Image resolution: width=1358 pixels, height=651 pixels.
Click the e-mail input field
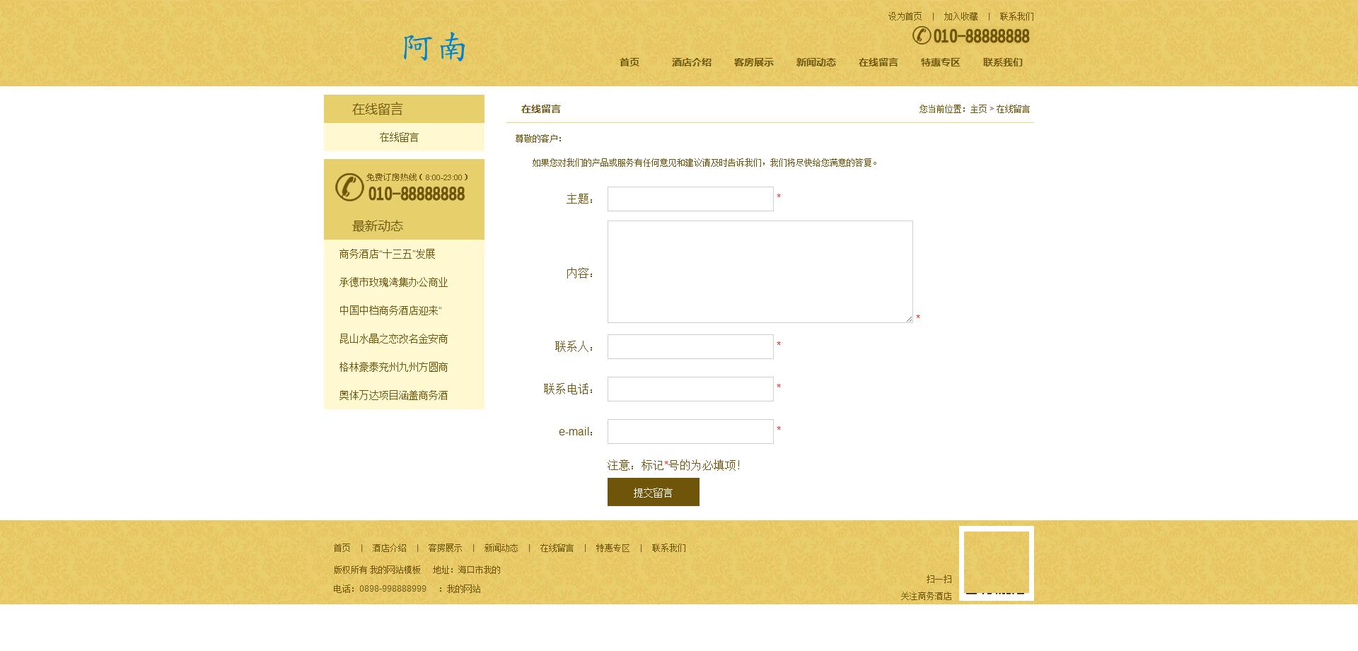690,431
